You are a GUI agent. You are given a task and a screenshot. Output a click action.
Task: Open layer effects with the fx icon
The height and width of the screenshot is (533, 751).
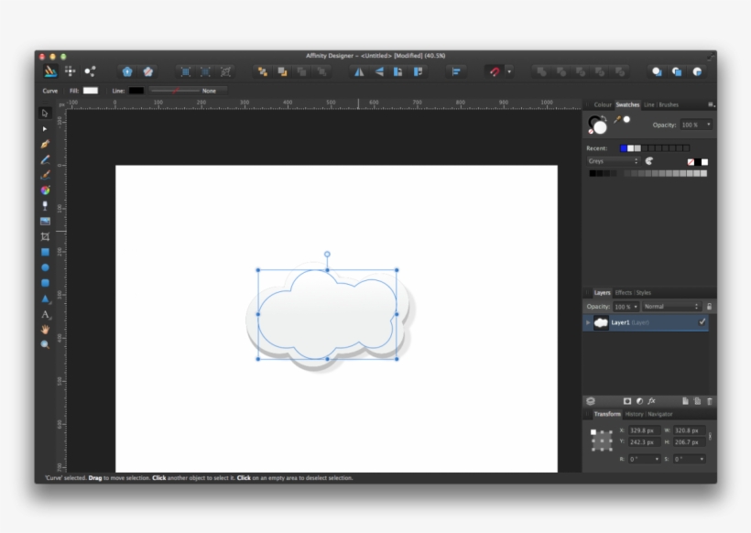click(x=651, y=399)
